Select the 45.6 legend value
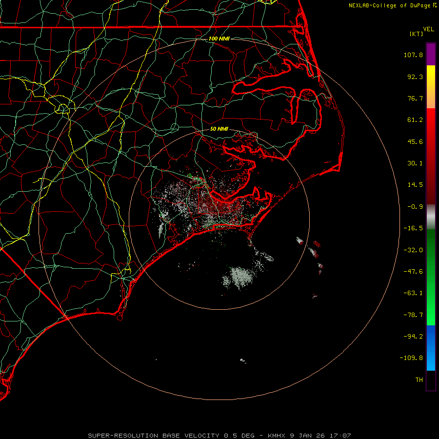The image size is (439, 439). 415,141
